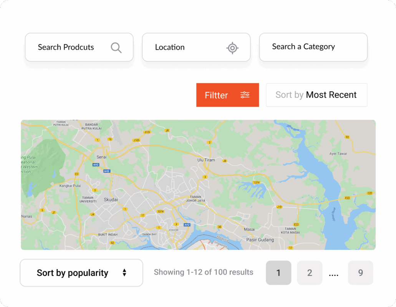Click the Showing 1-12 of 100 results text
The height and width of the screenshot is (307, 396).
tap(204, 272)
